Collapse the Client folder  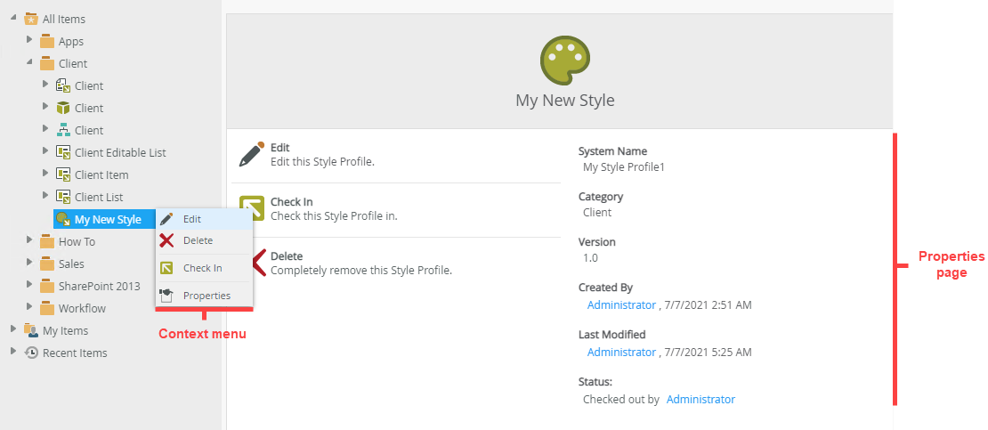click(x=29, y=63)
